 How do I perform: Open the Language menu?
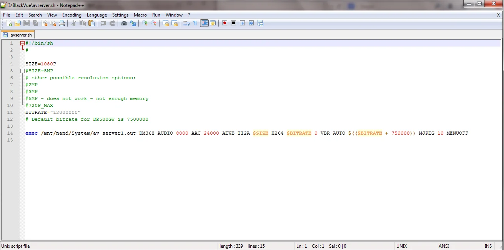97,15
